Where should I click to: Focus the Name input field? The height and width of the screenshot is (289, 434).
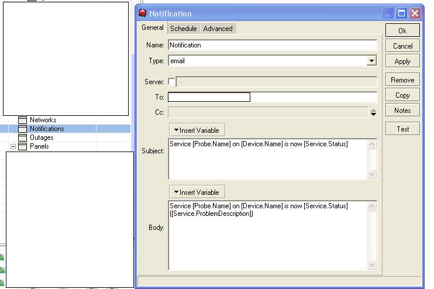pyautogui.click(x=273, y=45)
